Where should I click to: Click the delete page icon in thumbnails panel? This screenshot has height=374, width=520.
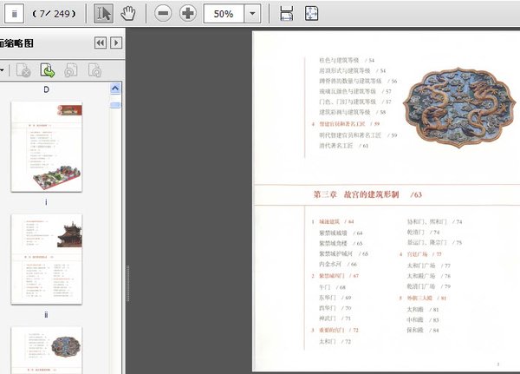23,70
